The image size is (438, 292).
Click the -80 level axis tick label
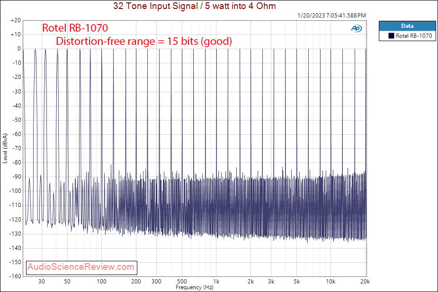(17, 163)
